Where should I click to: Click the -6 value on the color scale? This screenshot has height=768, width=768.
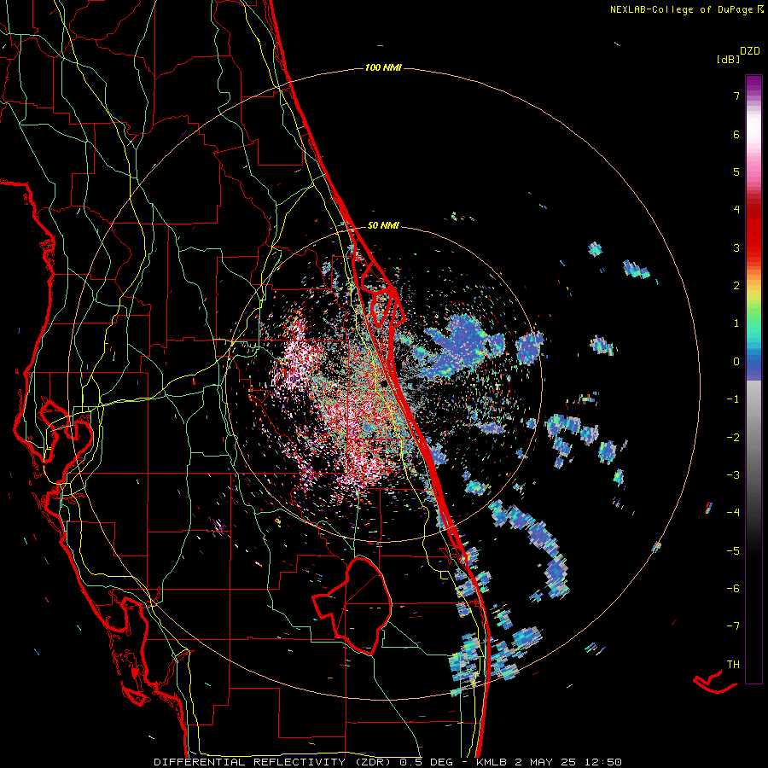(733, 589)
